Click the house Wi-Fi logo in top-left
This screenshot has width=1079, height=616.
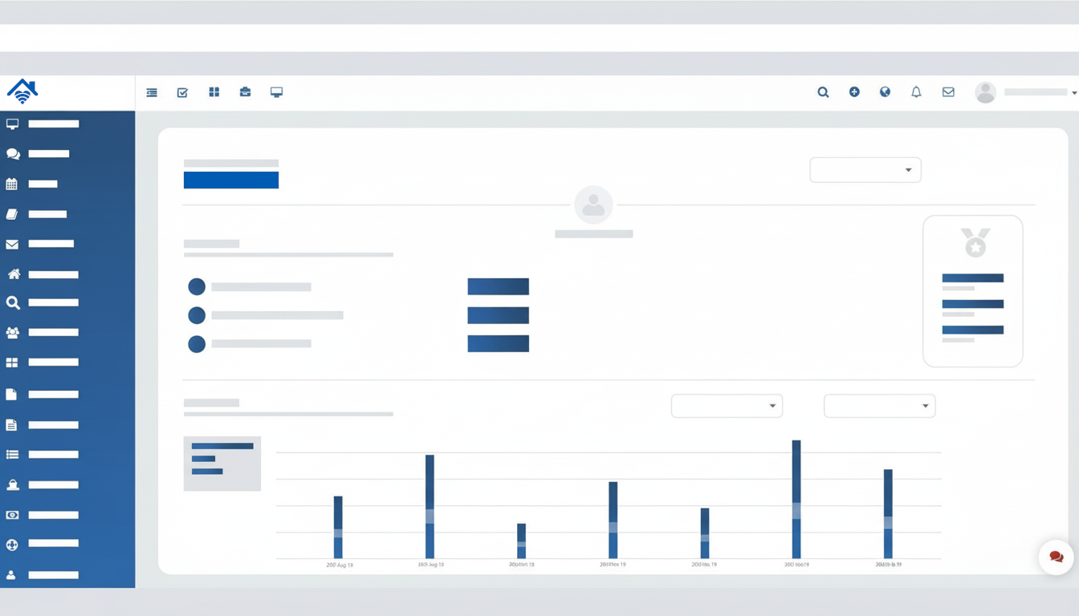pyautogui.click(x=22, y=91)
